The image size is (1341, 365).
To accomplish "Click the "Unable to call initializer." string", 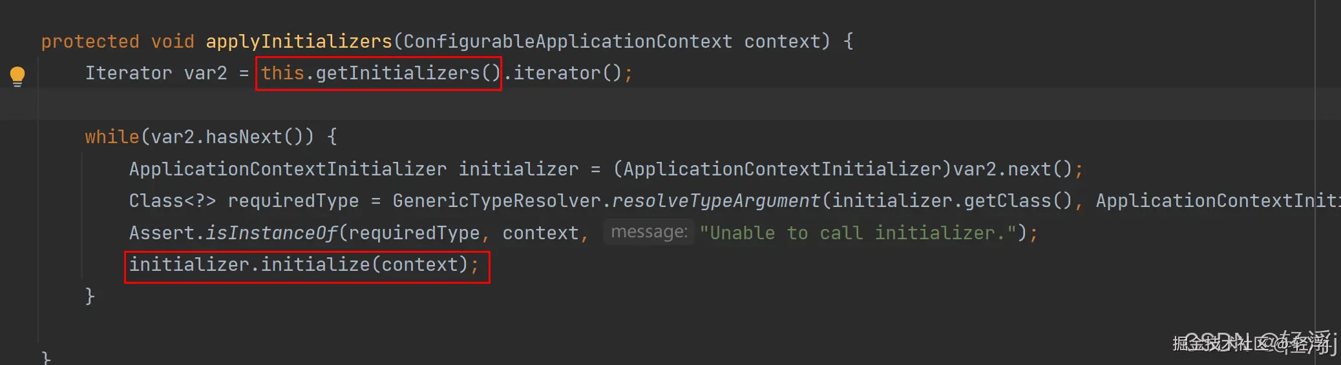I will [x=858, y=233].
